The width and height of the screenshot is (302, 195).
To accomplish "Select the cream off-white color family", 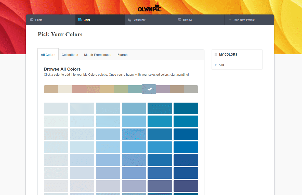I will (65, 89).
